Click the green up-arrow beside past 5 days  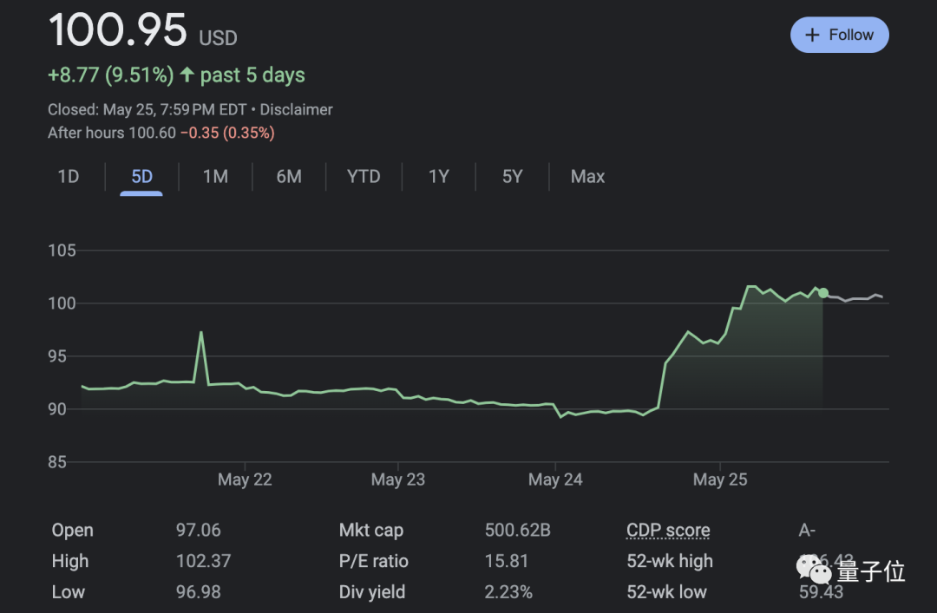(187, 75)
